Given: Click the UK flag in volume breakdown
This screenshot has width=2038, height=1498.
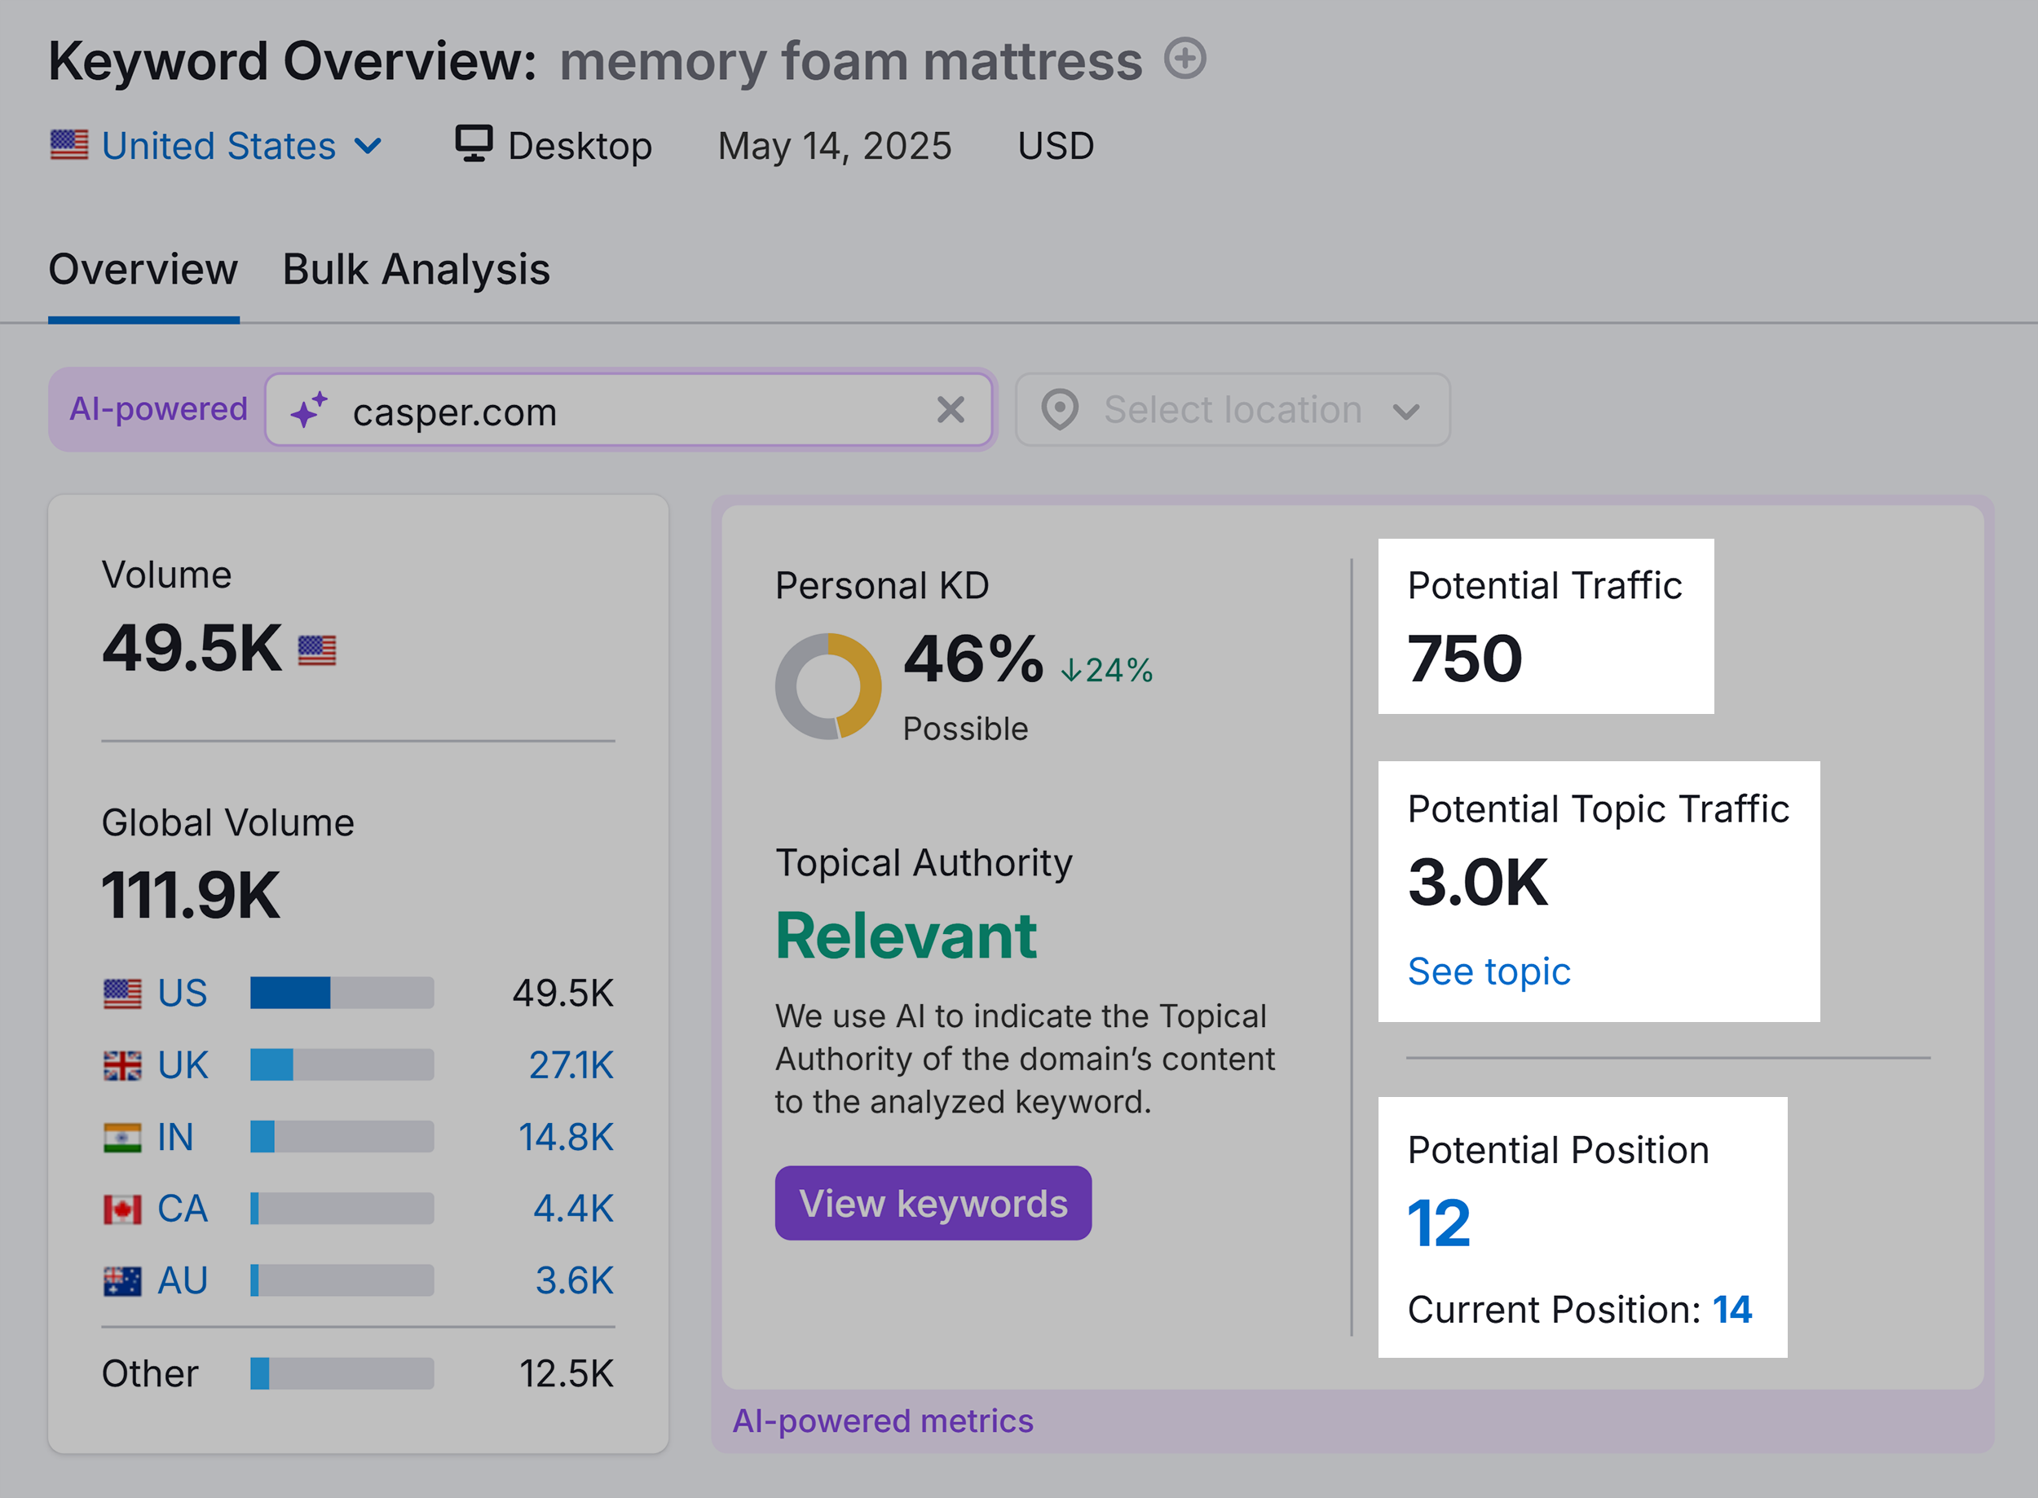Looking at the screenshot, I should [x=124, y=1064].
